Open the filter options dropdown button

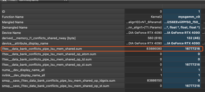click(x=4, y=1)
